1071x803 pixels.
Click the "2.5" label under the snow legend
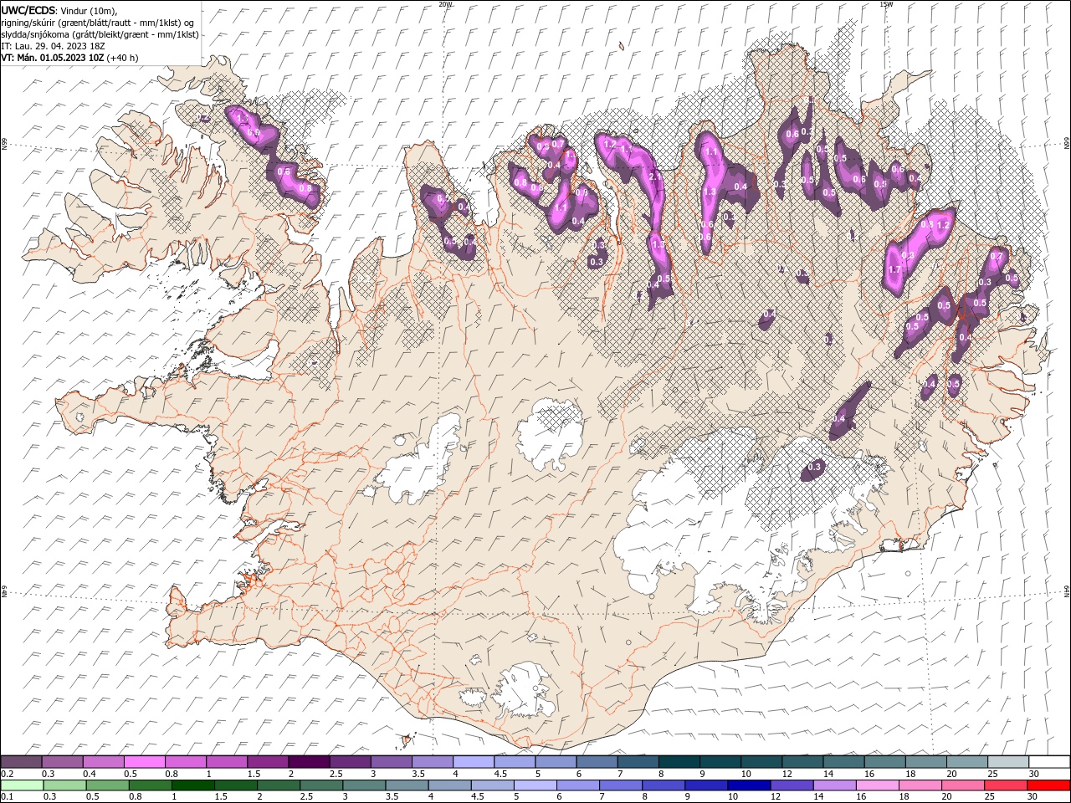coord(336,774)
